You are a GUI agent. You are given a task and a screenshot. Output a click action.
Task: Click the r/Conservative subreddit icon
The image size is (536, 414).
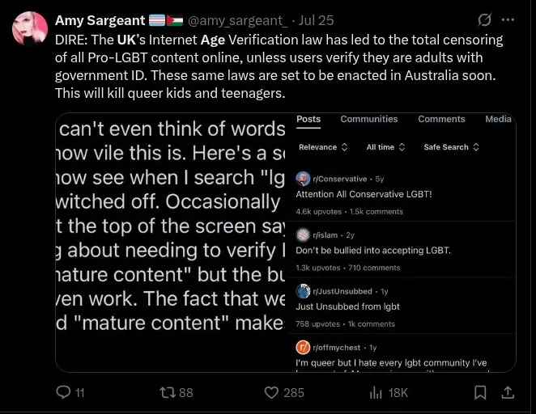(303, 179)
